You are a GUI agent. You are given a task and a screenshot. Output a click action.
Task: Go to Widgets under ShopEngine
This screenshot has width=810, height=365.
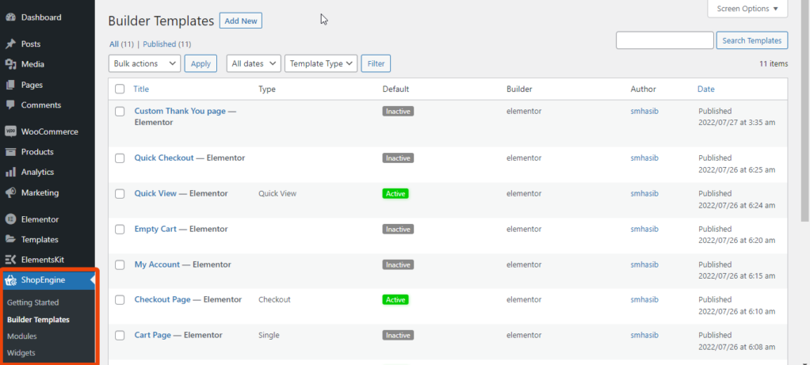(21, 352)
